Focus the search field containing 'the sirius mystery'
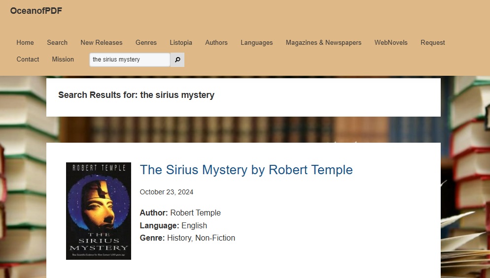Image resolution: width=490 pixels, height=278 pixels. [x=130, y=60]
